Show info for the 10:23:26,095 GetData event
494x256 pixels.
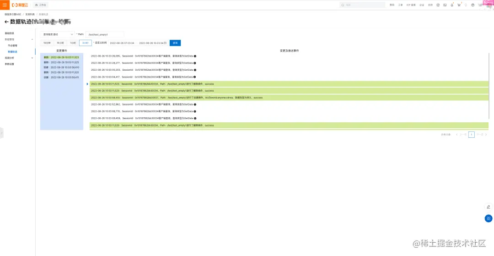click(x=195, y=56)
